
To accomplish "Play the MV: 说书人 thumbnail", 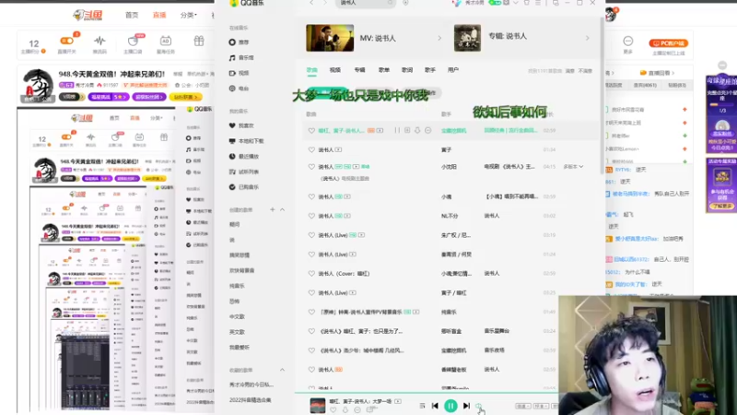I will point(330,38).
